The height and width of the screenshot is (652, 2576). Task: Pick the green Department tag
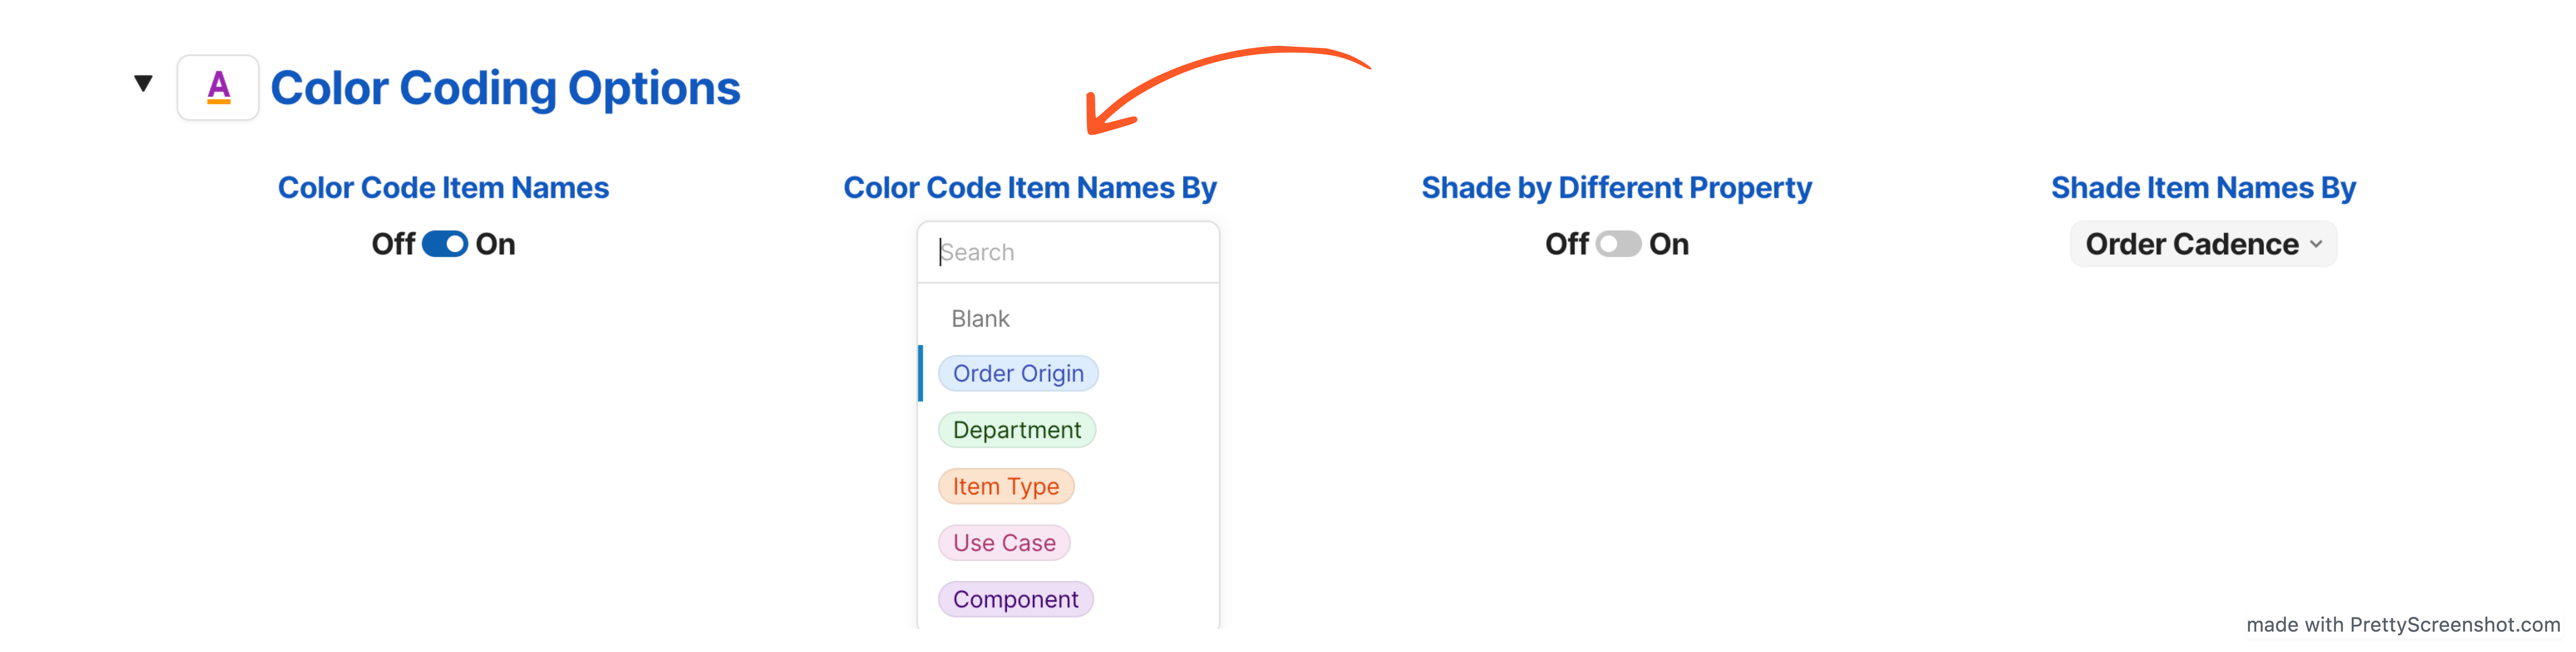click(1016, 430)
